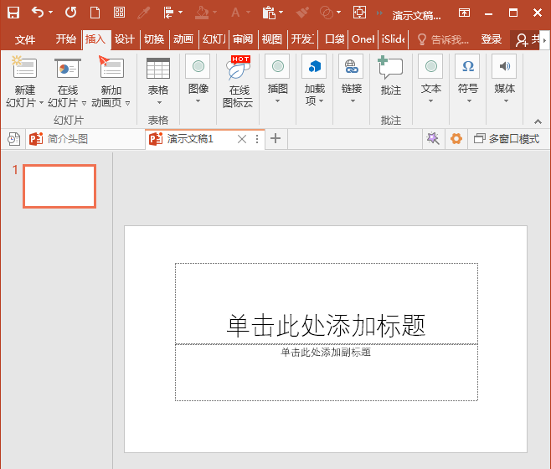Screen dimensions: 551x469
Task: Open the 文本 text group dropdown
Action: click(430, 80)
